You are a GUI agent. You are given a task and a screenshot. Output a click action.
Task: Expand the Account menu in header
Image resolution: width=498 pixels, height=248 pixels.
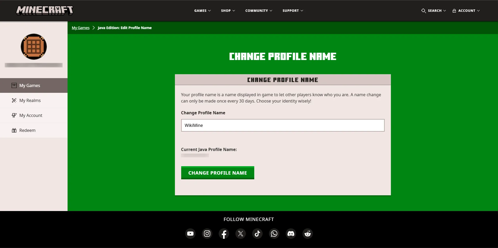466,11
